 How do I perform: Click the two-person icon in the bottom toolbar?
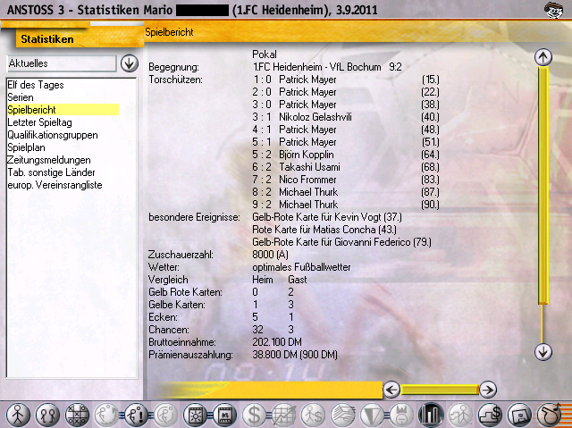coord(47,414)
